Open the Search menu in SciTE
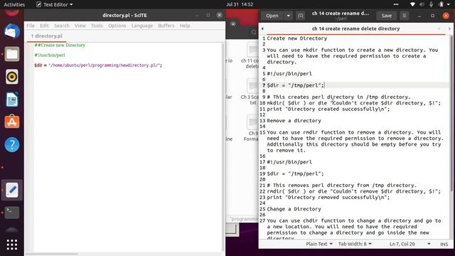This screenshot has height=256, width=455. [62, 26]
